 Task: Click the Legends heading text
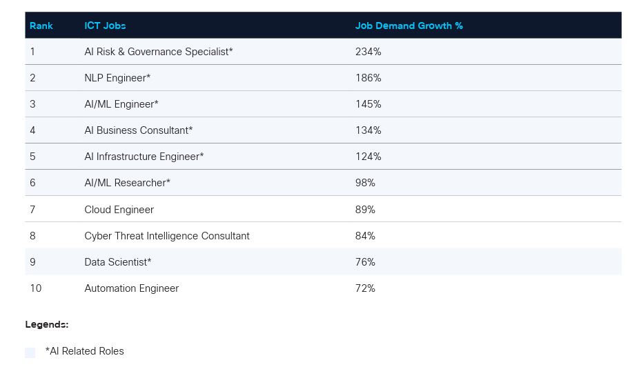[x=46, y=324]
